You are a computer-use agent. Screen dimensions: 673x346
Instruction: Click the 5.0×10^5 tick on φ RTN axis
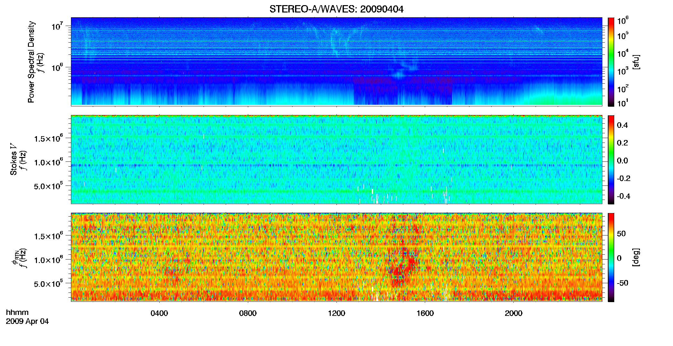click(48, 283)
